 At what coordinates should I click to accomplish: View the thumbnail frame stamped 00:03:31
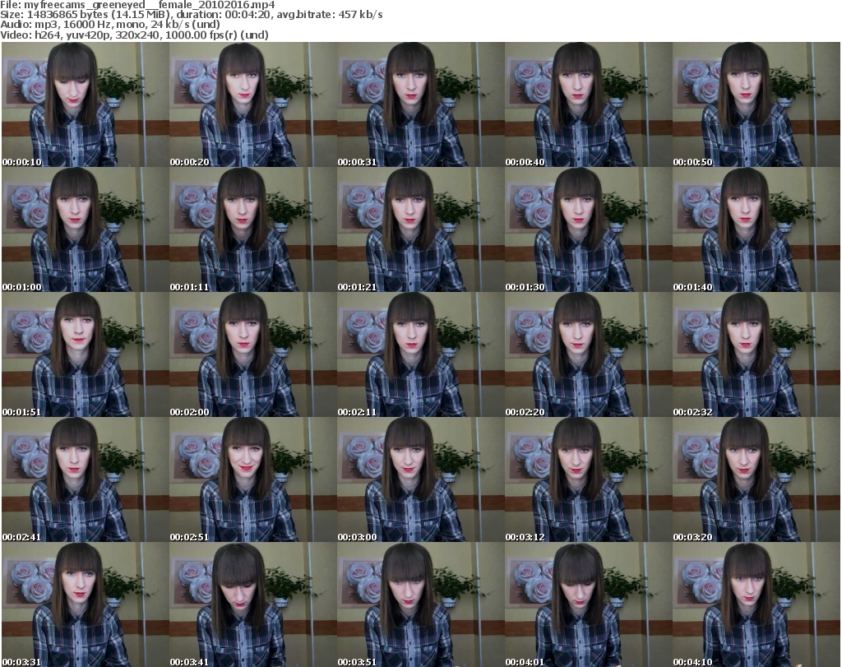pos(86,604)
